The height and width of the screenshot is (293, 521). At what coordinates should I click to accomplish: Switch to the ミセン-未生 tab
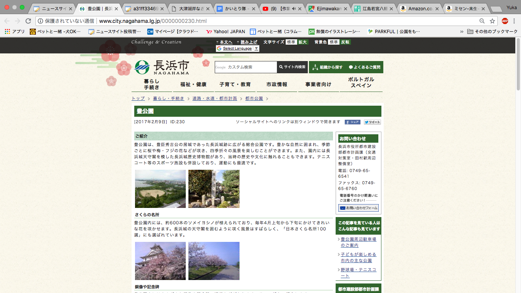(x=465, y=8)
